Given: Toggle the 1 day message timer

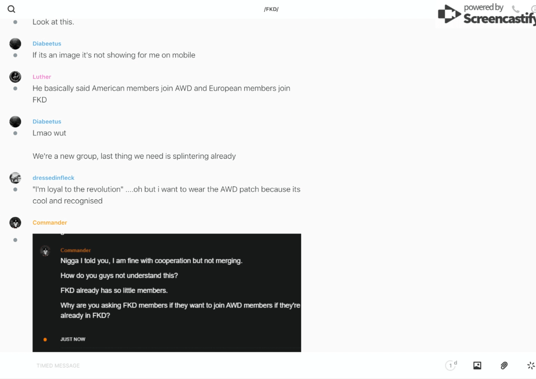Looking at the screenshot, I should (x=451, y=365).
